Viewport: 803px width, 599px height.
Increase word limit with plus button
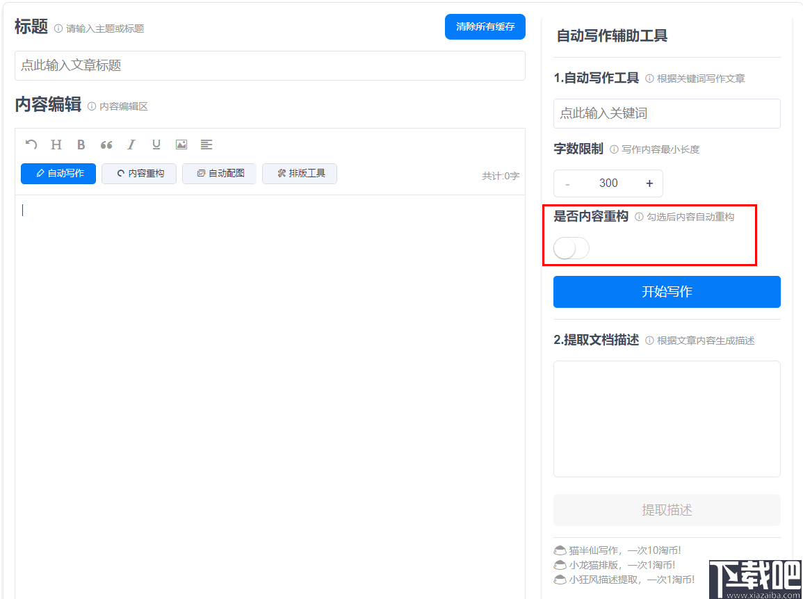[649, 183]
